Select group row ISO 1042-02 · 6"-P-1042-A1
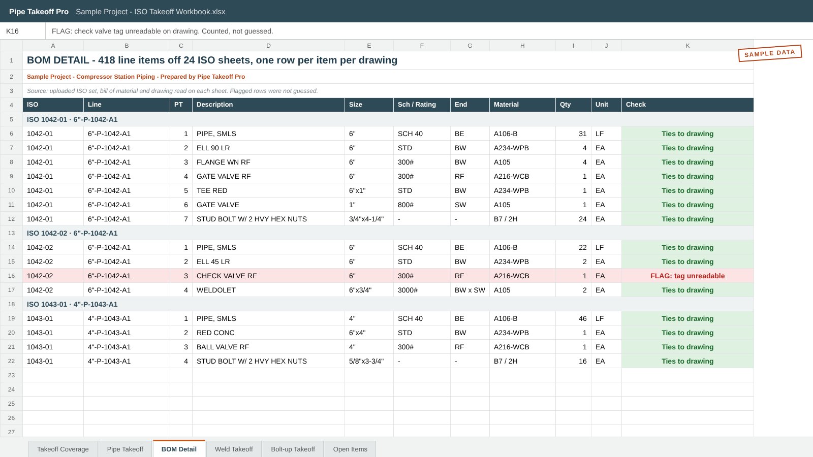This screenshot has width=813, height=457. pyautogui.click(x=388, y=233)
